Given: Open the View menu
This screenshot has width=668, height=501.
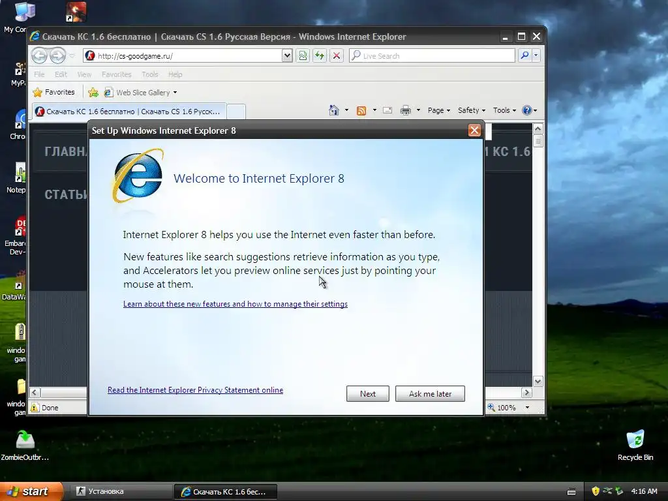Looking at the screenshot, I should click(84, 74).
